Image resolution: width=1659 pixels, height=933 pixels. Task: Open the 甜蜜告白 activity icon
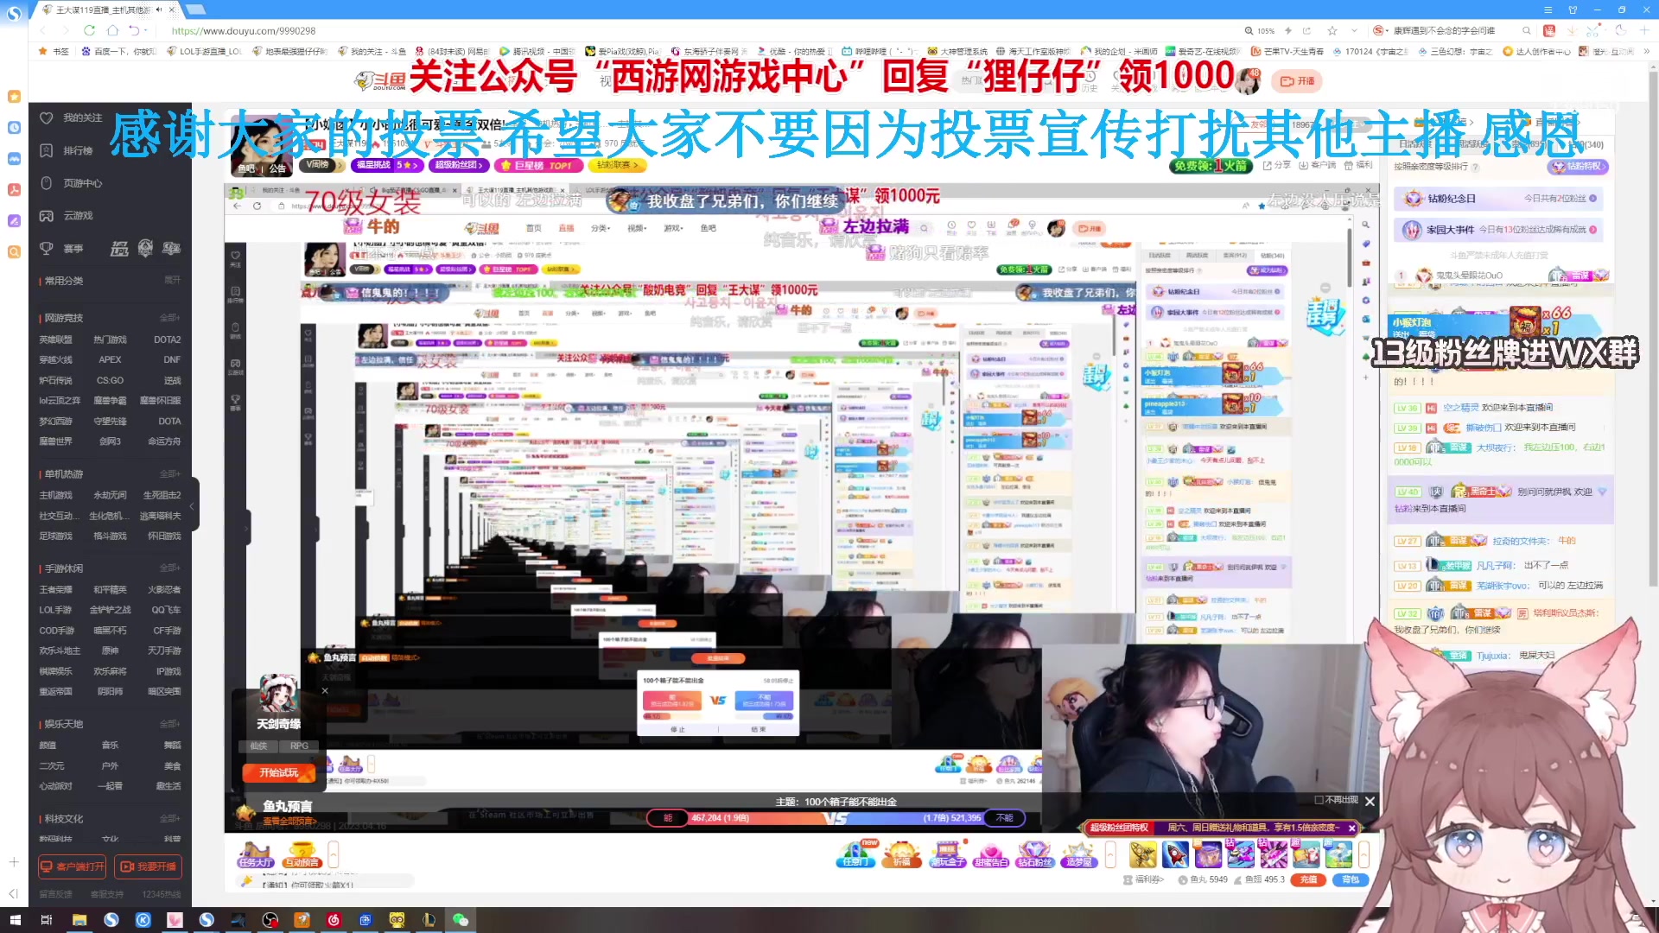tap(991, 854)
